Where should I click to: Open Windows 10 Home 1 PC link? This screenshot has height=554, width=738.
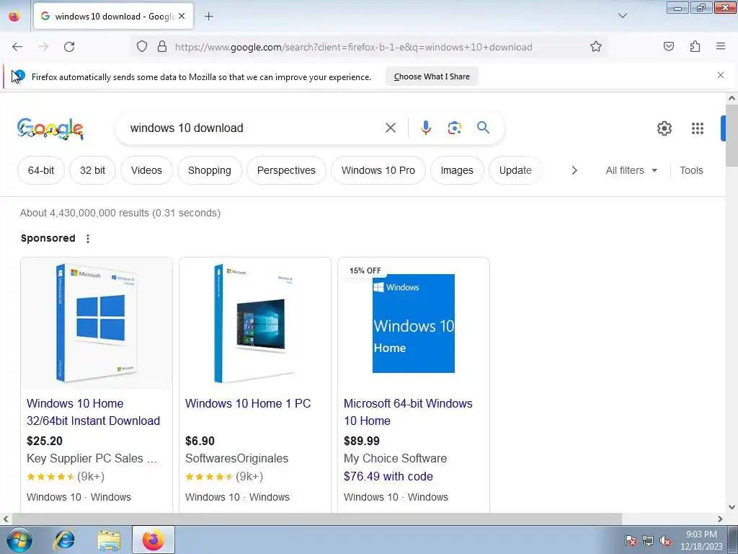pos(248,403)
